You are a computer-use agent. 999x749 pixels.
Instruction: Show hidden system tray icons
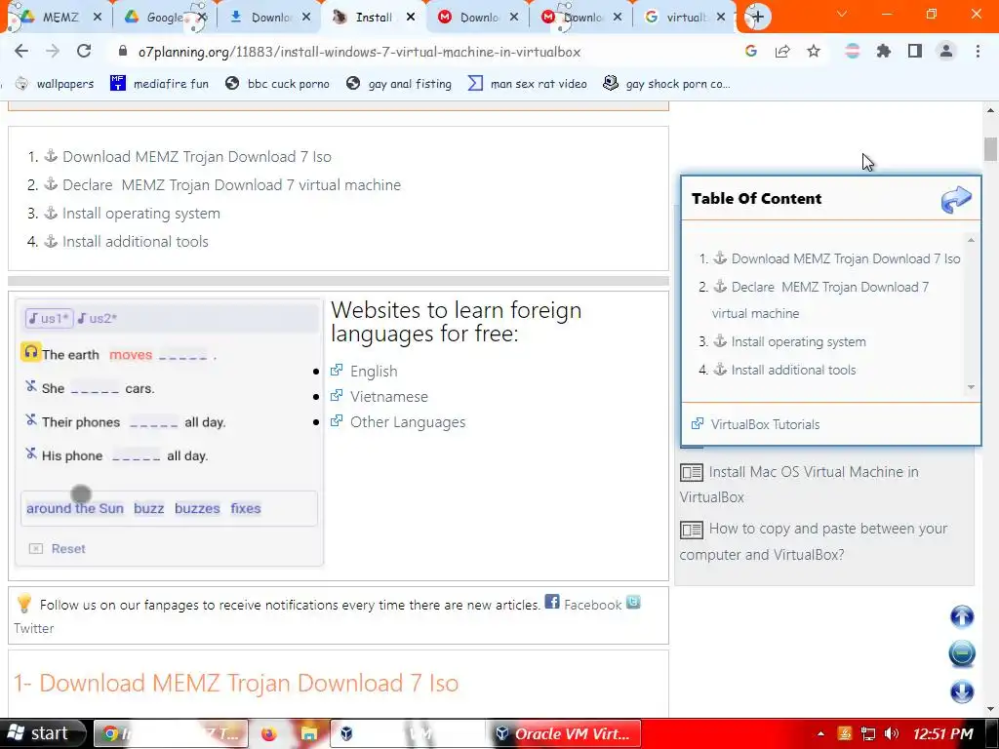click(x=820, y=733)
